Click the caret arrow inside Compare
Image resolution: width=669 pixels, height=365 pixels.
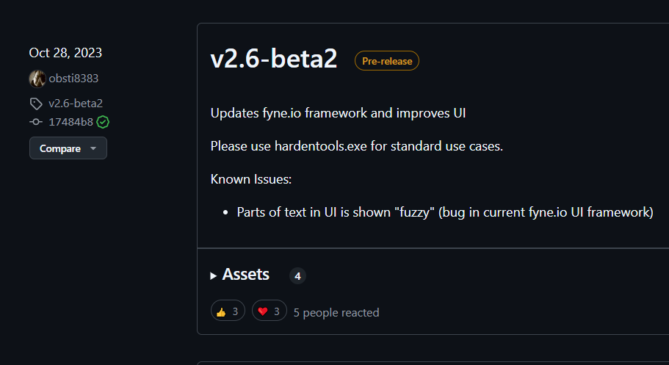tap(93, 148)
